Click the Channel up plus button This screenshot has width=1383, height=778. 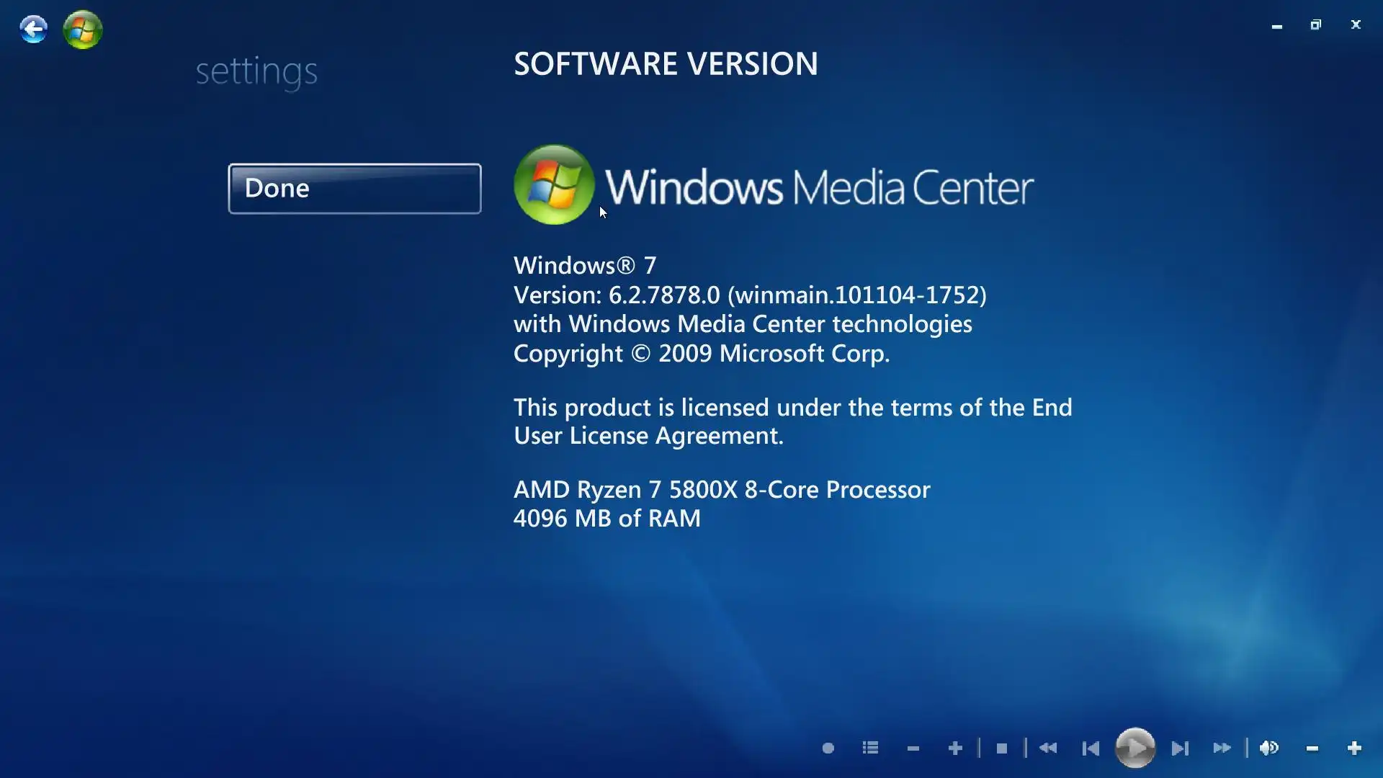point(955,748)
